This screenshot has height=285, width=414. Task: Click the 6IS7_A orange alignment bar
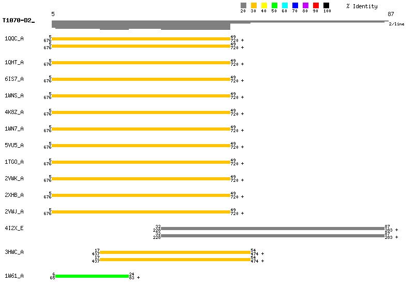coord(141,79)
